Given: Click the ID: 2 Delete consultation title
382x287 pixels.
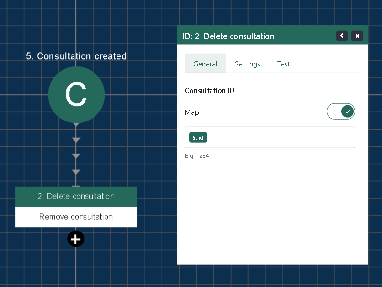Looking at the screenshot, I should pyautogui.click(x=228, y=36).
